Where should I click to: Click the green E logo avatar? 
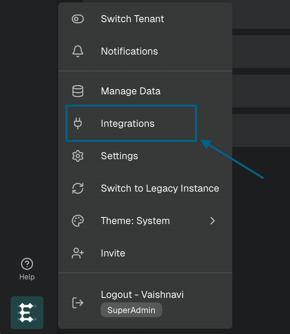27,313
